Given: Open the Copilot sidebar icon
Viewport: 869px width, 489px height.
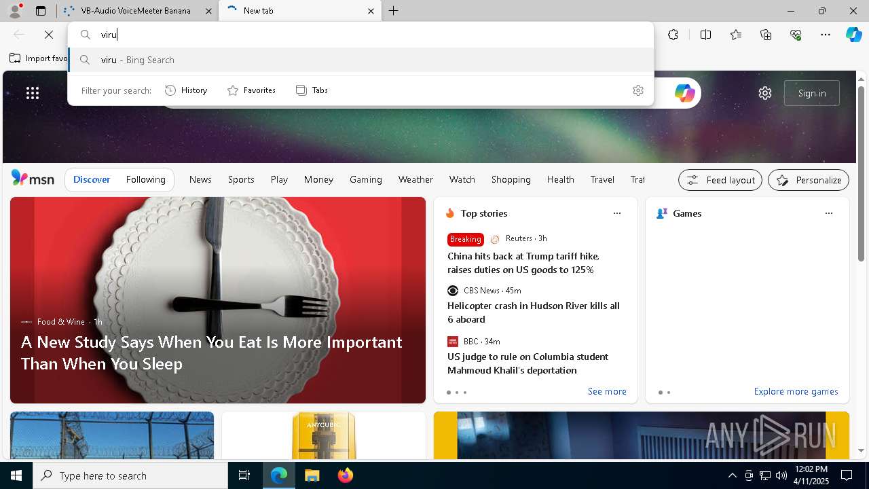Looking at the screenshot, I should pyautogui.click(x=854, y=35).
